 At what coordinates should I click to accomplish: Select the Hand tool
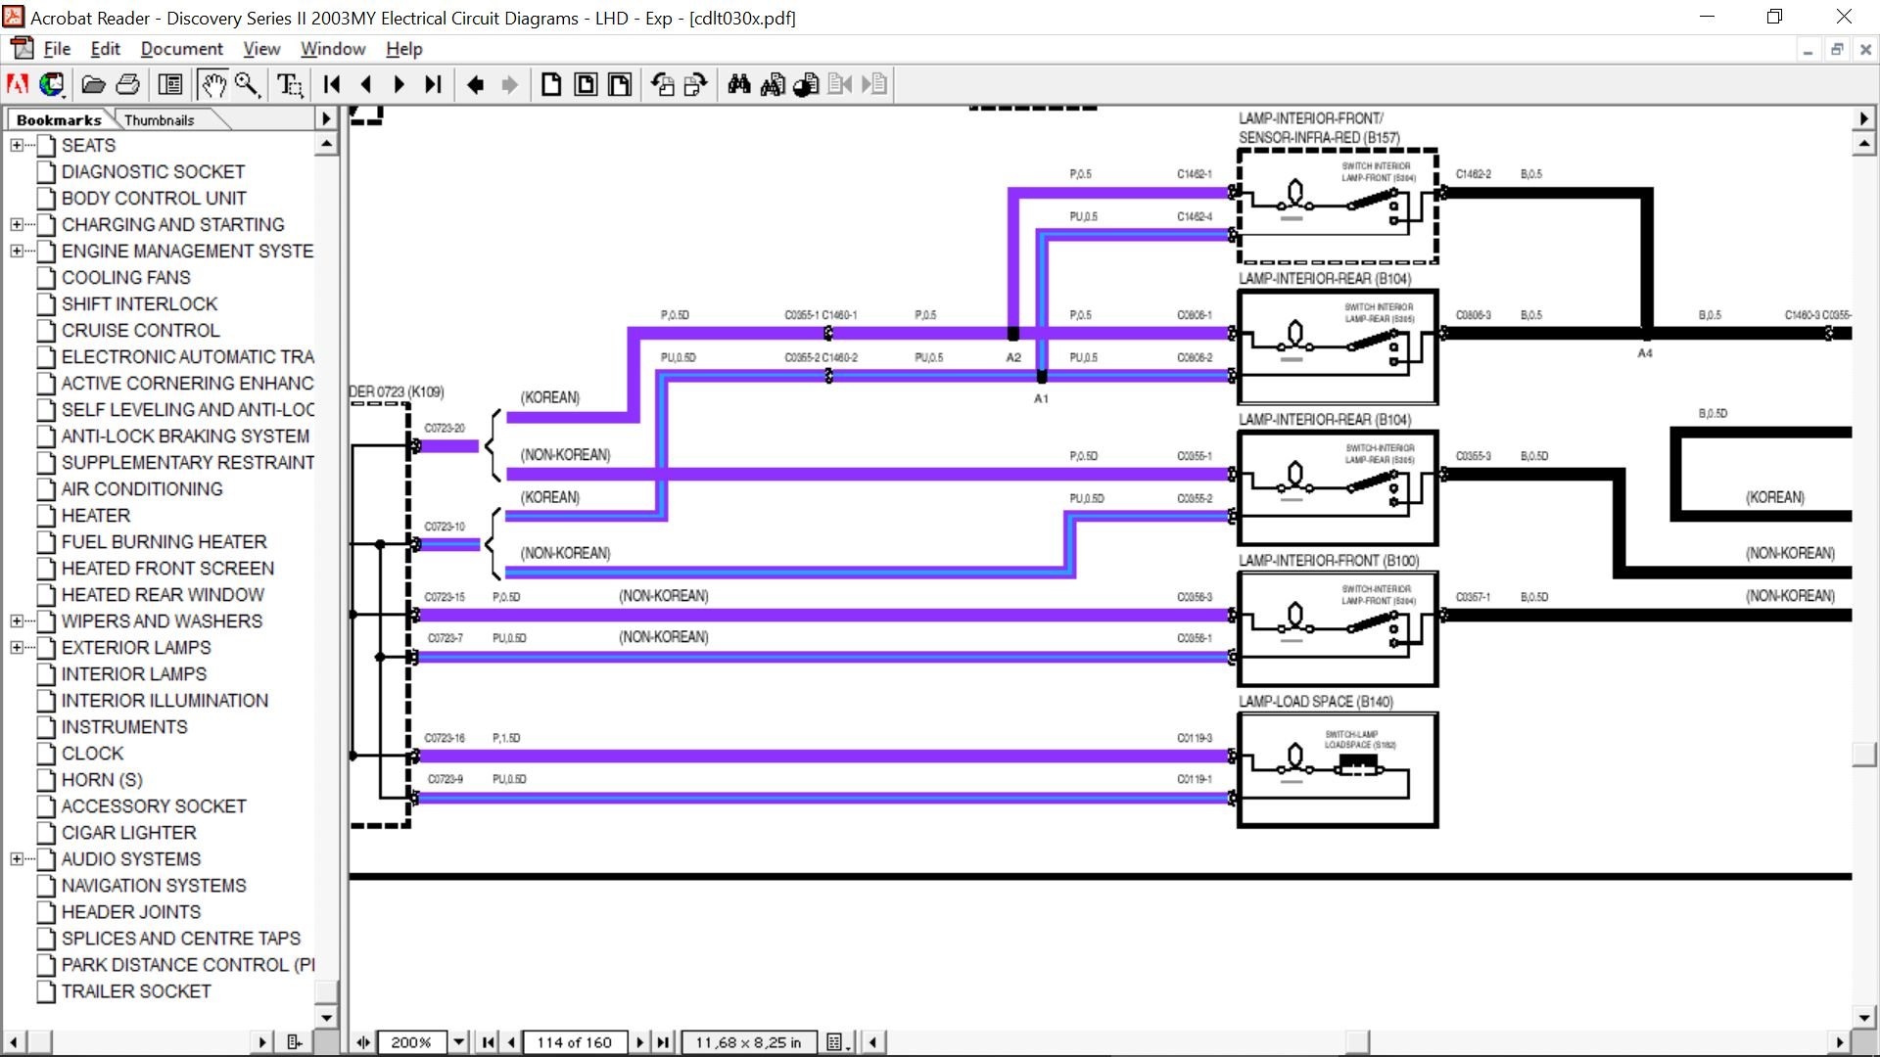(x=212, y=85)
